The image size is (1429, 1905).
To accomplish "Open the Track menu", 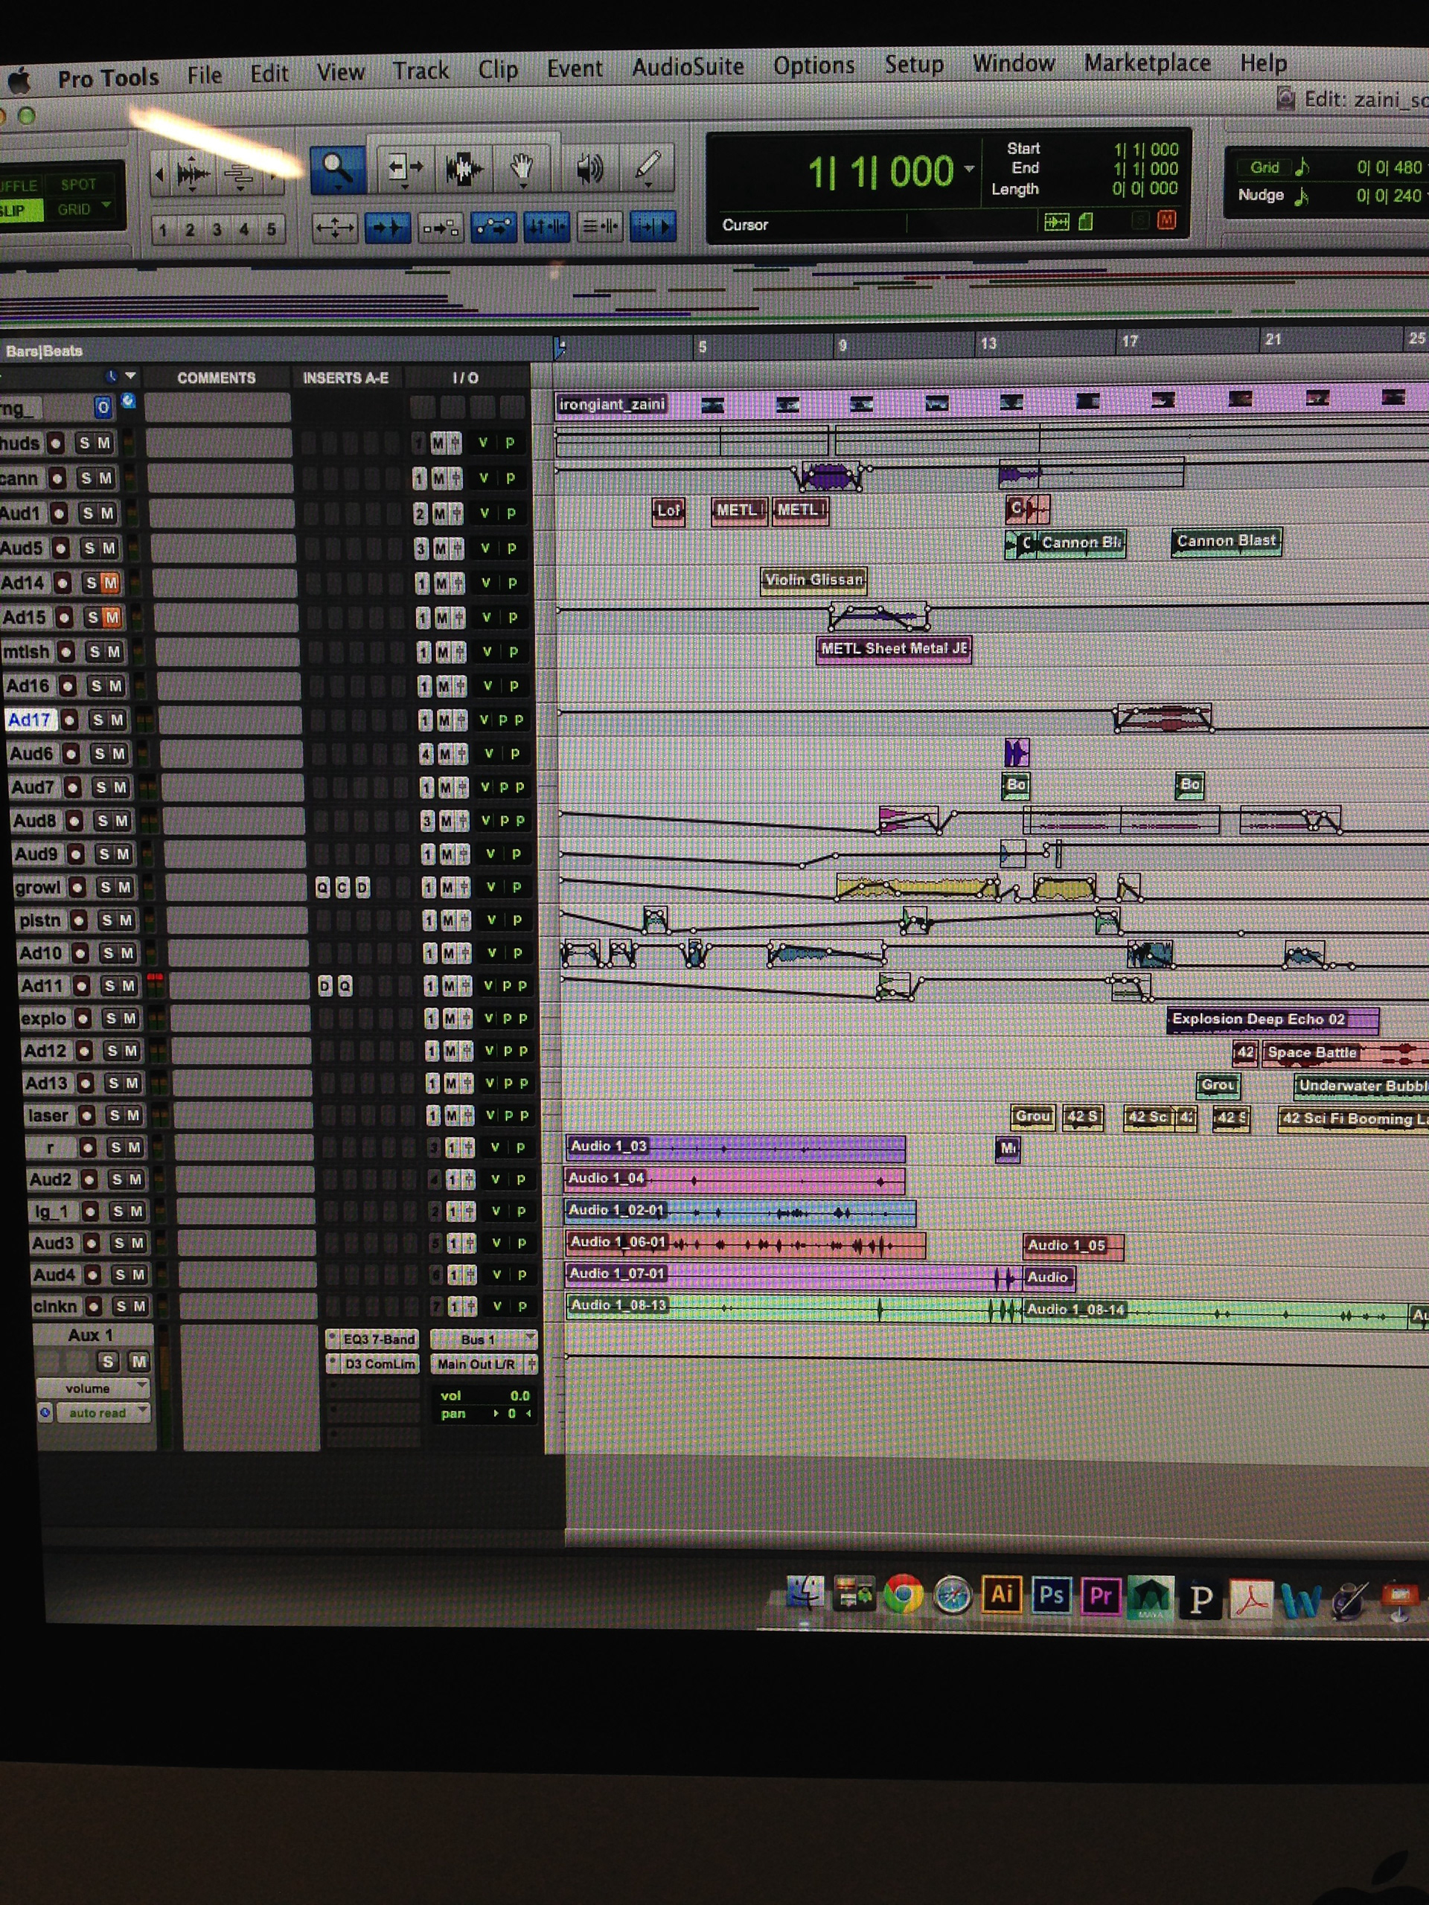I will 421,71.
